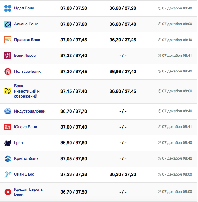Click the Банк инвестиций и сбережений logo
The height and width of the screenshot is (202, 198).
coord(8,91)
